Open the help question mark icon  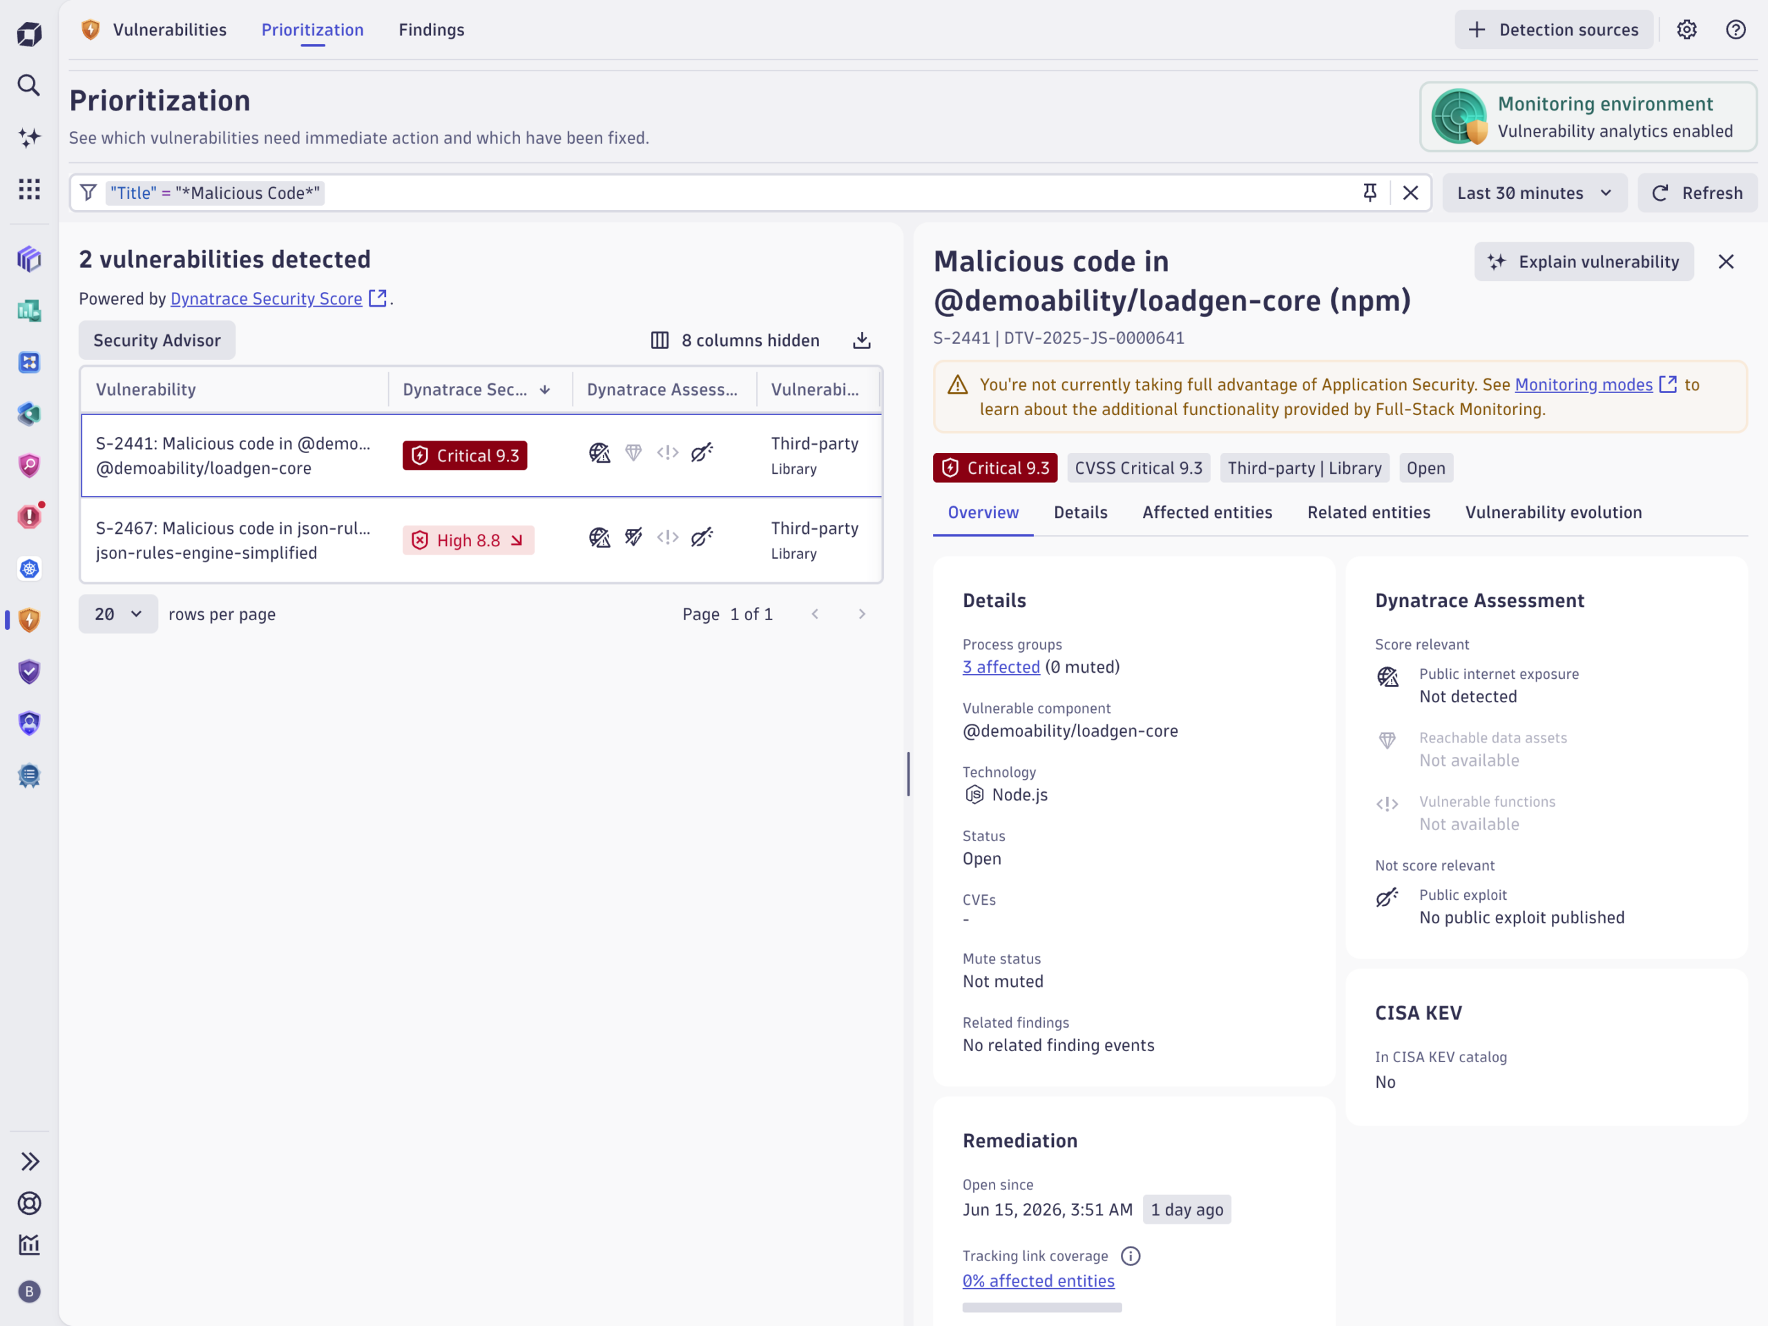(x=1736, y=30)
